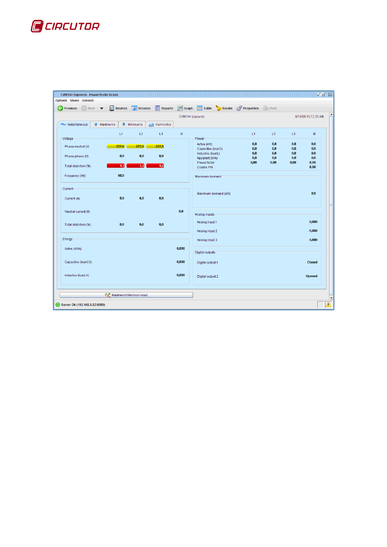Select L1 voltage total distortion red value

[116, 166]
